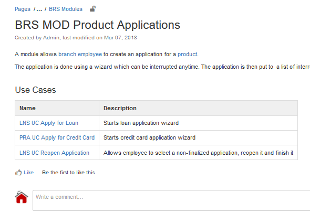Screen dimensions: 310x223
Task: Open PRA UC Apply for Credit Card
Action: coord(57,137)
